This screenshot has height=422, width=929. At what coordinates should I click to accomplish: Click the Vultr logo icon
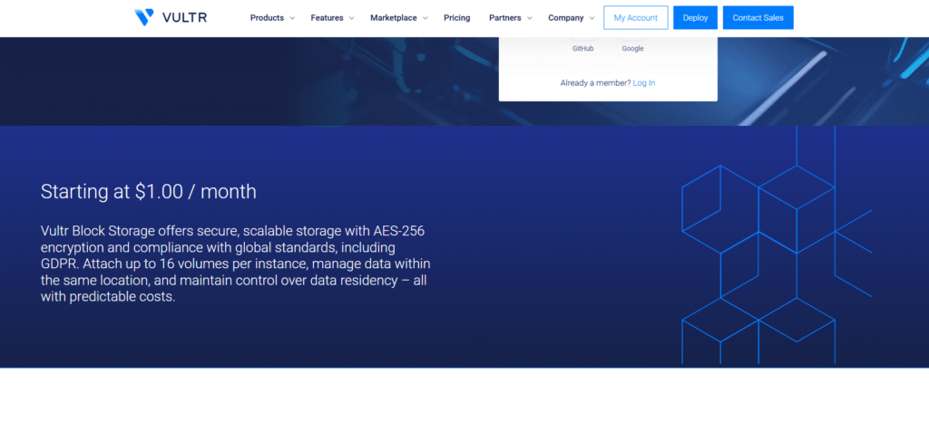143,17
